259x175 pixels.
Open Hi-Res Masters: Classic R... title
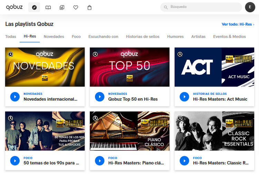pos(221,163)
